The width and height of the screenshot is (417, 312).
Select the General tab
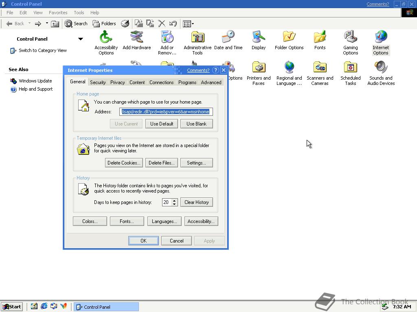pos(78,82)
